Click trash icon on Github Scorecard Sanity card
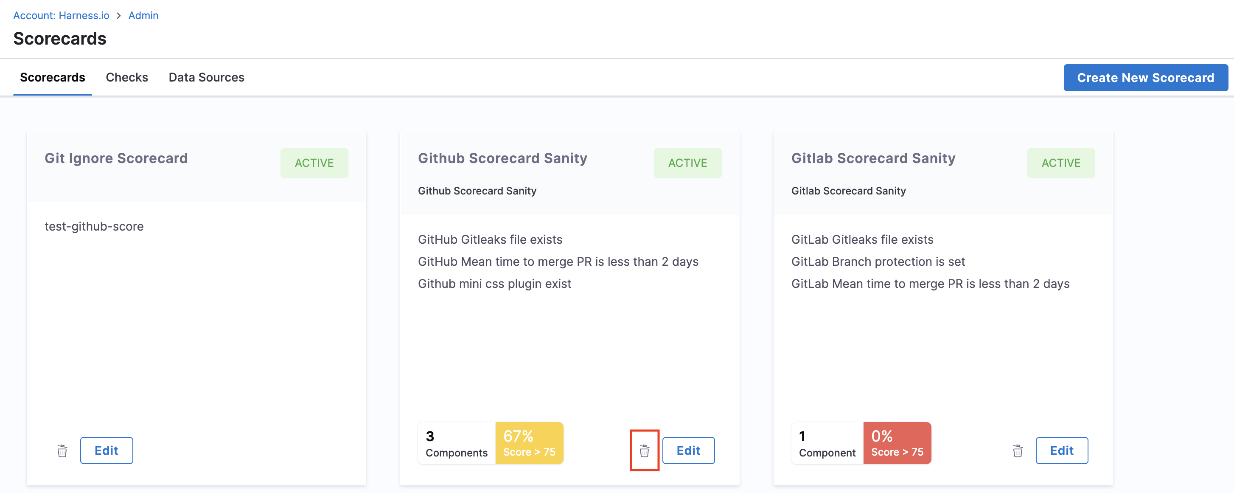This screenshot has width=1234, height=493. [x=644, y=451]
